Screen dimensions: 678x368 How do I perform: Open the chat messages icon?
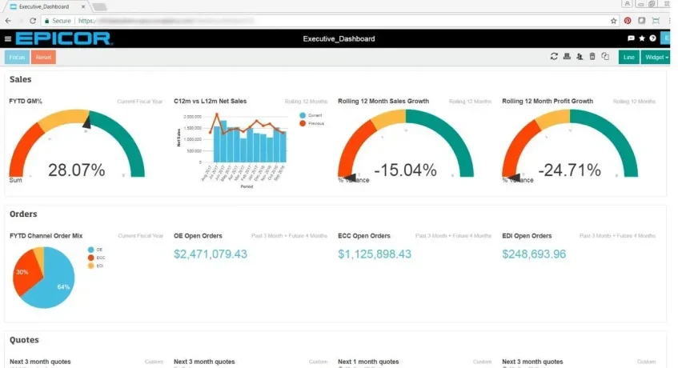point(631,38)
